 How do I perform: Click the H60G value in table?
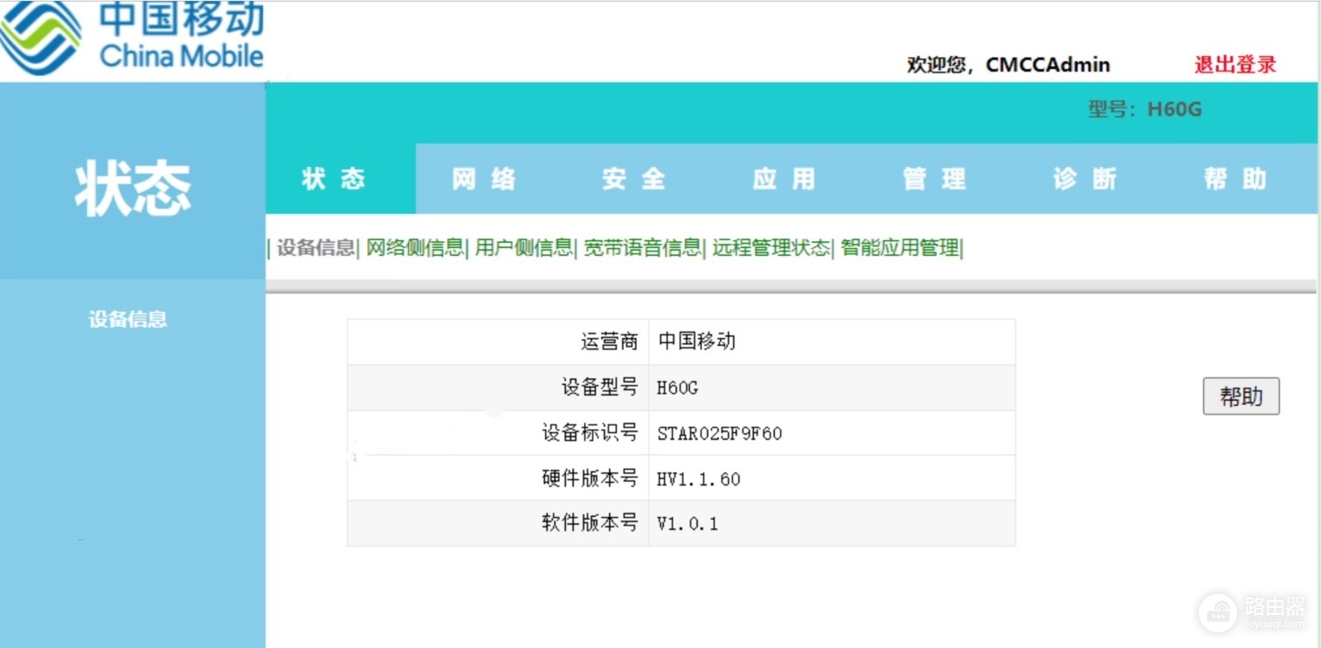point(677,388)
